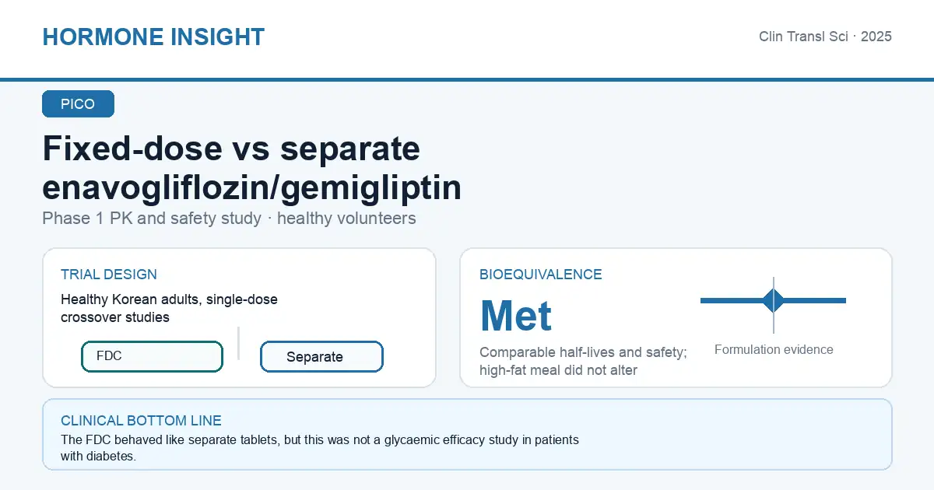
Task: Click the PICO badge
Action: [78, 104]
